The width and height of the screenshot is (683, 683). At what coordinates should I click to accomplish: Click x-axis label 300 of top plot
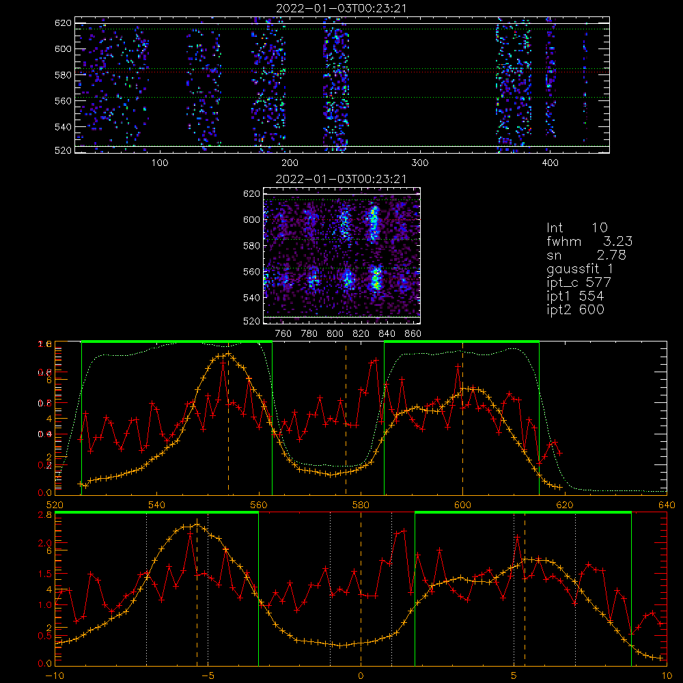pos(420,163)
